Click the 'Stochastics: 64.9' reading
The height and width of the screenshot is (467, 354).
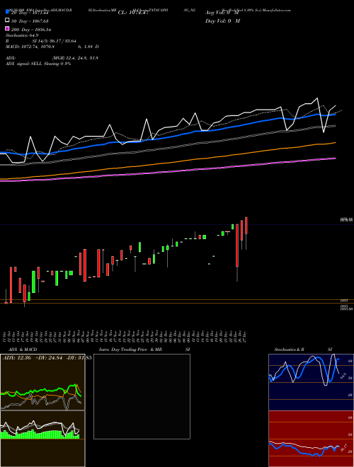[x=22, y=35]
